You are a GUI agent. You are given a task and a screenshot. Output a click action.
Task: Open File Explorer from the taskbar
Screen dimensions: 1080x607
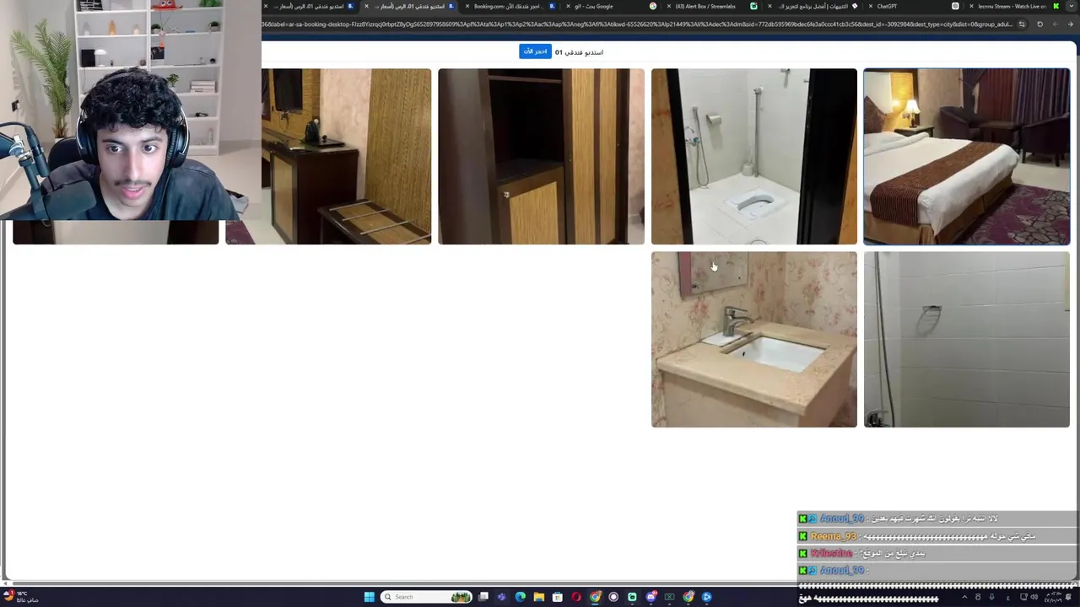click(x=539, y=597)
